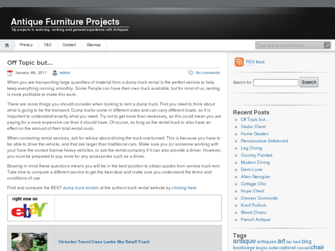Viewport: 335px width, 251px height.
Task: Select the 'antique' tag
Action: [x=244, y=241]
